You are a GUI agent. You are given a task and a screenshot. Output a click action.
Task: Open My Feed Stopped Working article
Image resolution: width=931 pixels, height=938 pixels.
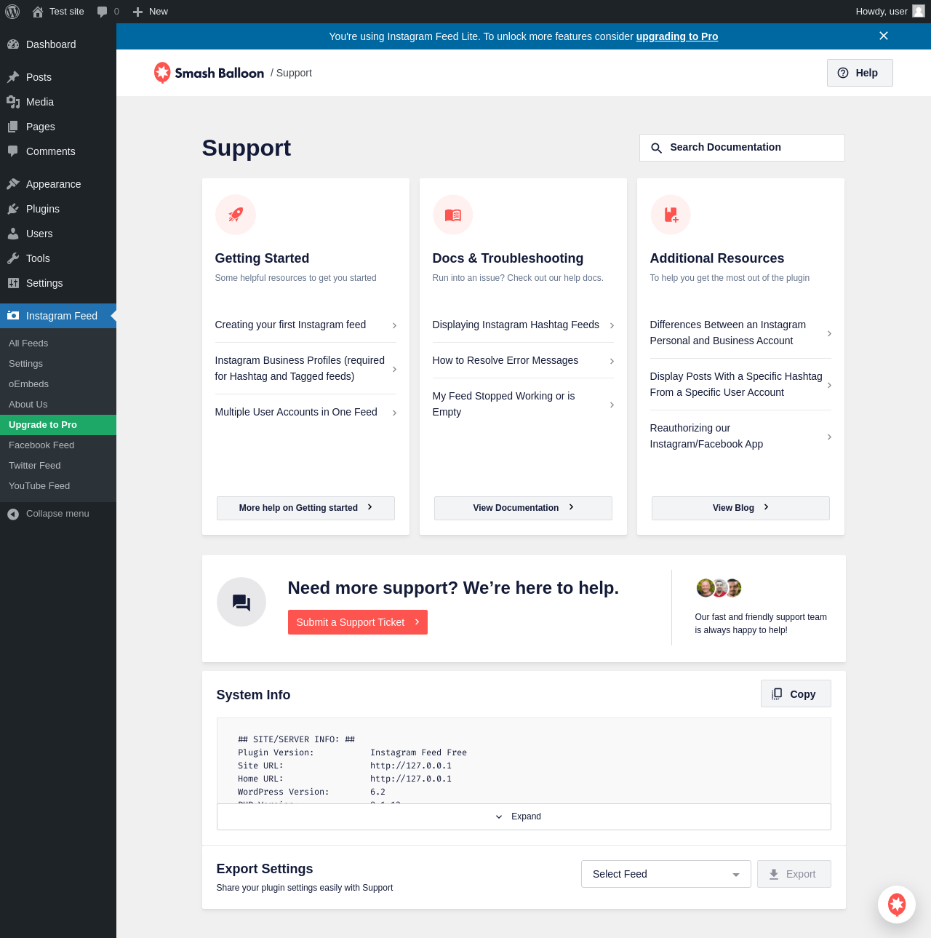click(523, 404)
